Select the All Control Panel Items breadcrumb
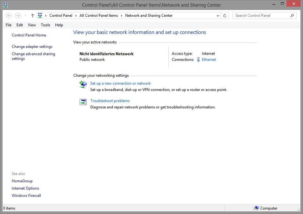Viewport: 303px width, 214px height. pos(98,15)
